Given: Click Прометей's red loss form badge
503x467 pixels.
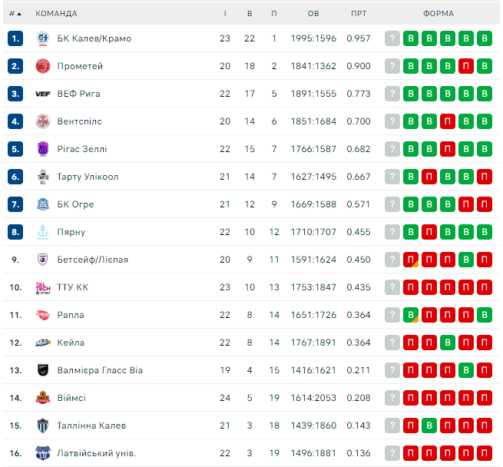Looking at the screenshot, I should [466, 66].
